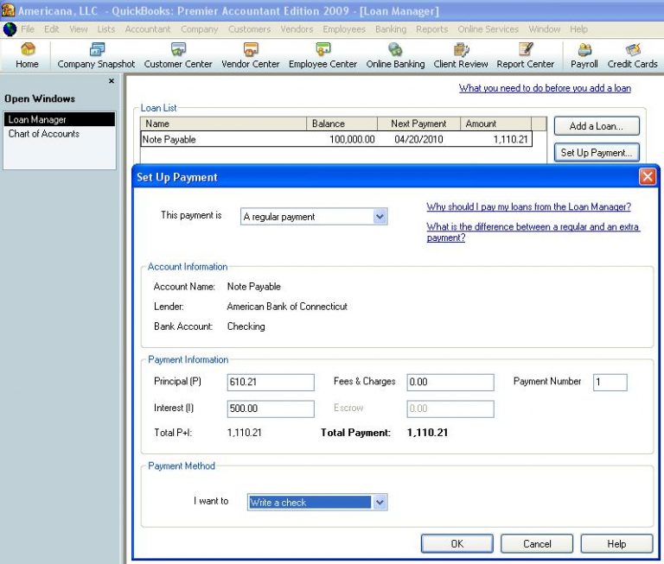This screenshot has height=564, width=664.
Task: Open the Banking menu
Action: (x=391, y=29)
